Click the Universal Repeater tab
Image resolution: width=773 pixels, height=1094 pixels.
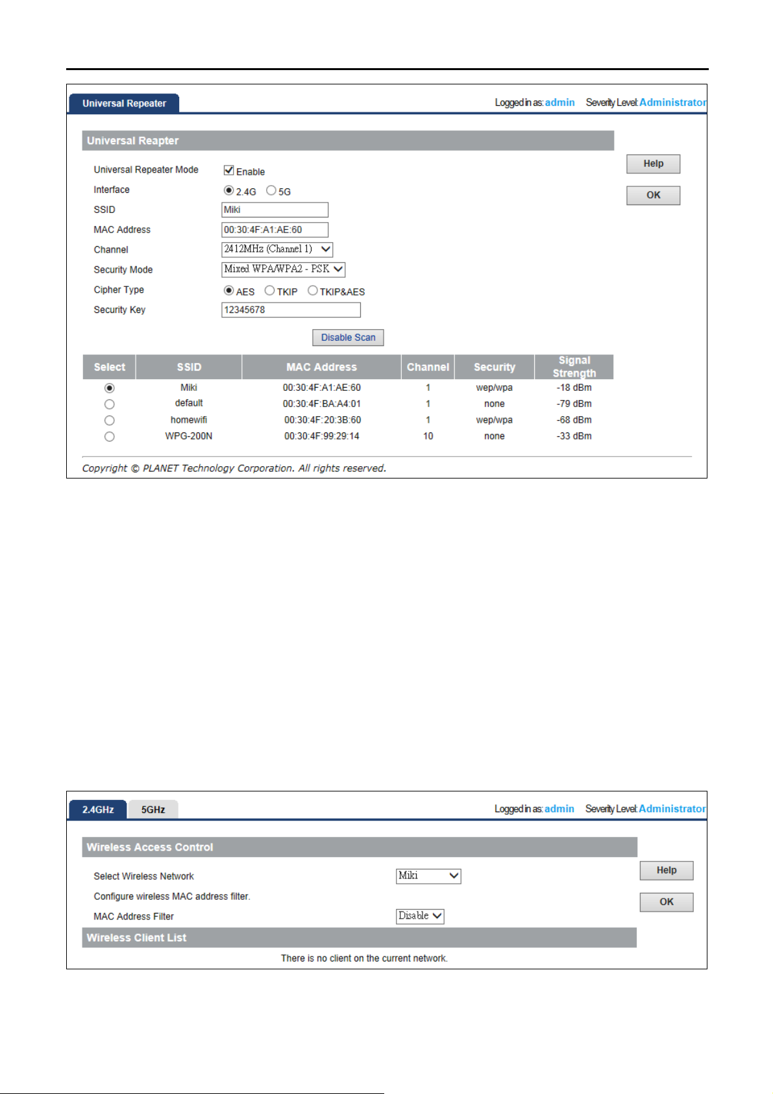point(124,103)
